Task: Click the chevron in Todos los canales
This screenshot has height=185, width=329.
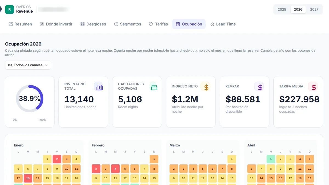Action: (x=46, y=65)
